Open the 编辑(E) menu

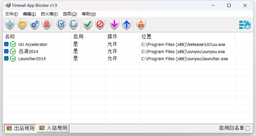[x=29, y=14]
